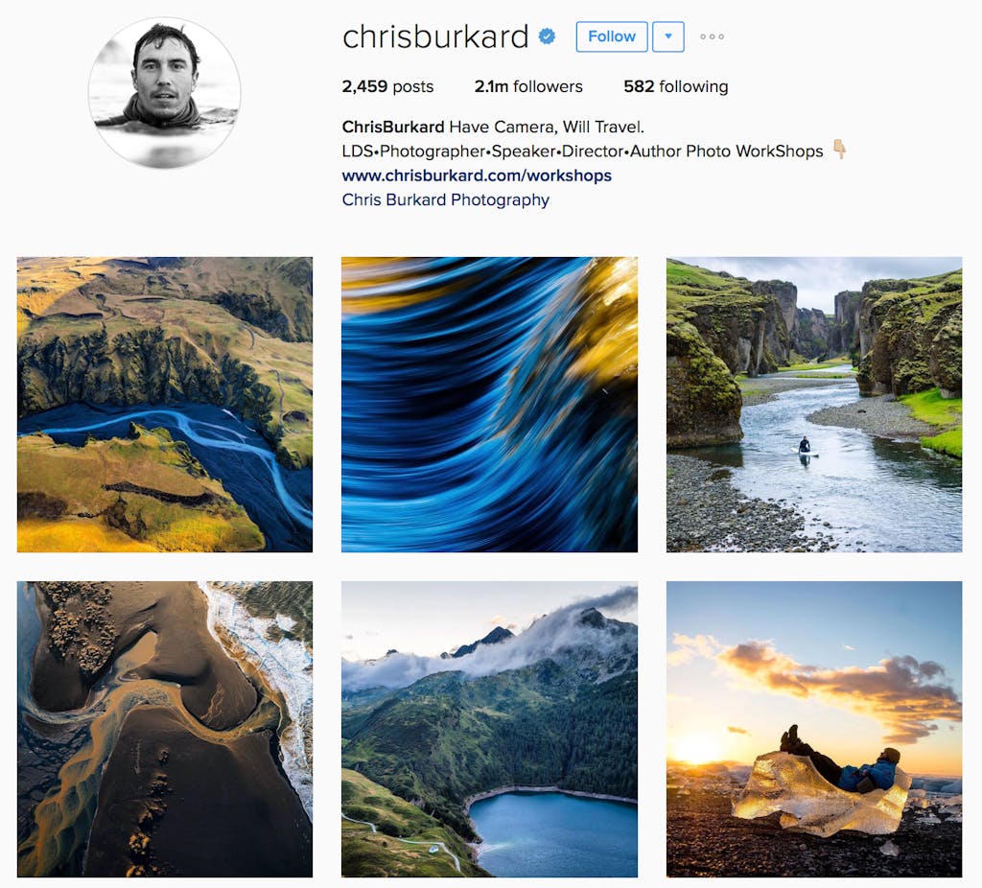Open the three-dot options menu
Image resolution: width=982 pixels, height=888 pixels.
point(713,37)
